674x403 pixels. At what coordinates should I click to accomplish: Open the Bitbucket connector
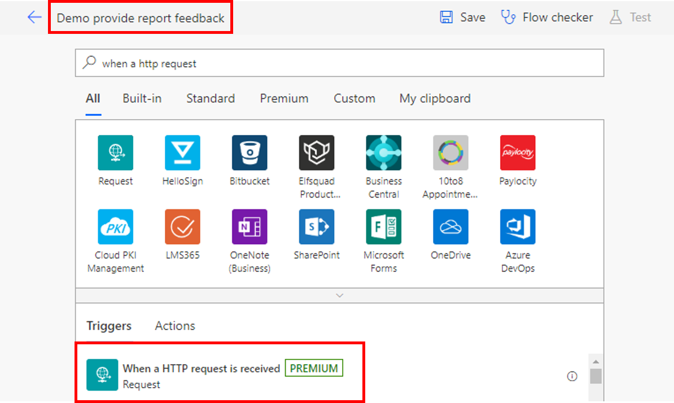coord(250,153)
